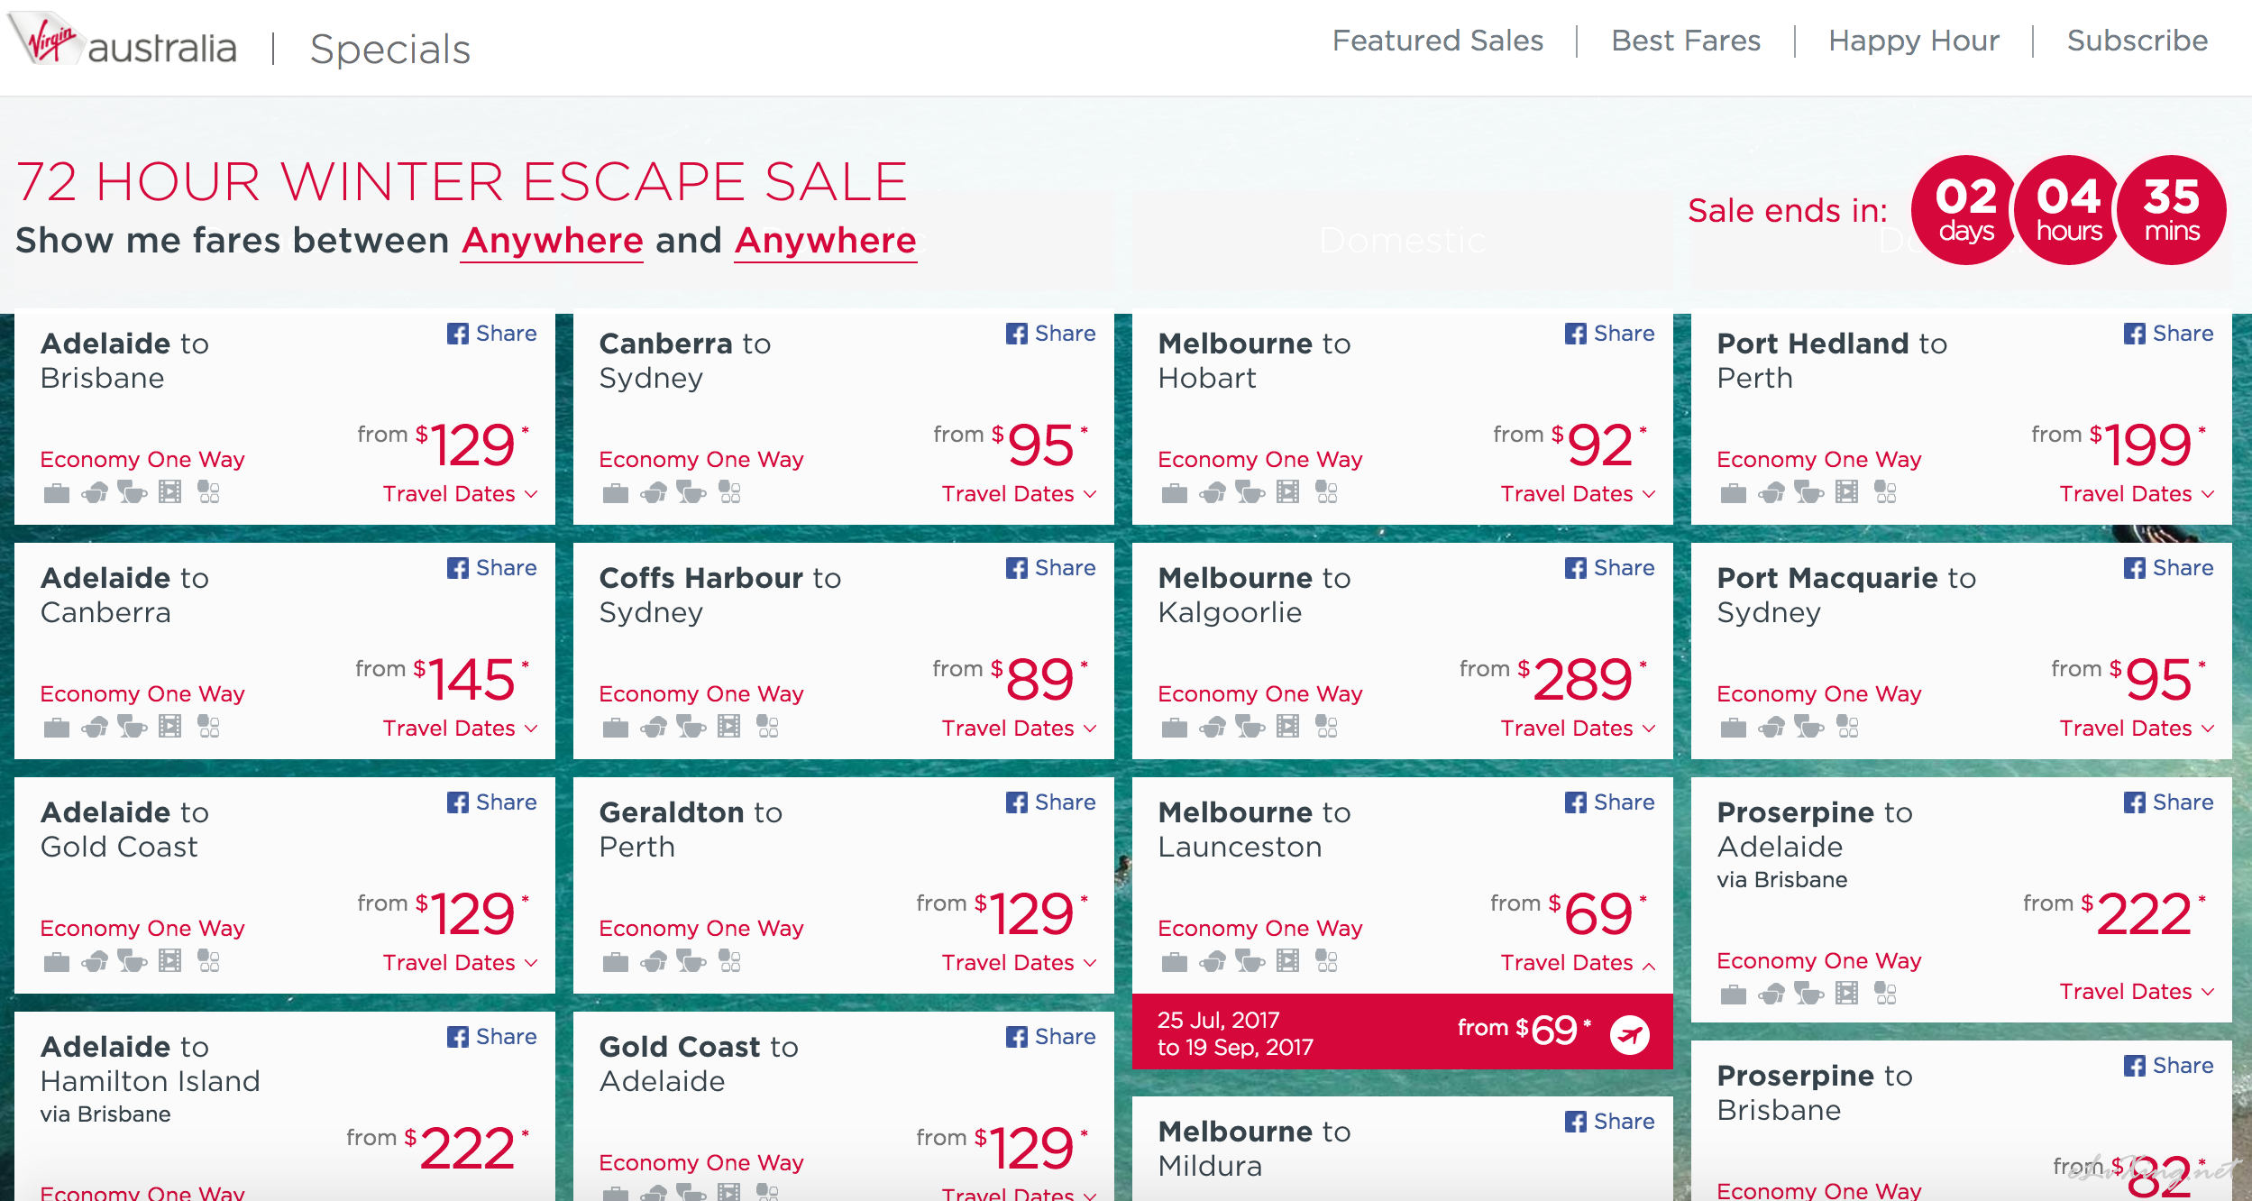The image size is (2252, 1201).
Task: Expand Travel Dates for Port Macquarie to Sydney
Action: (2137, 728)
